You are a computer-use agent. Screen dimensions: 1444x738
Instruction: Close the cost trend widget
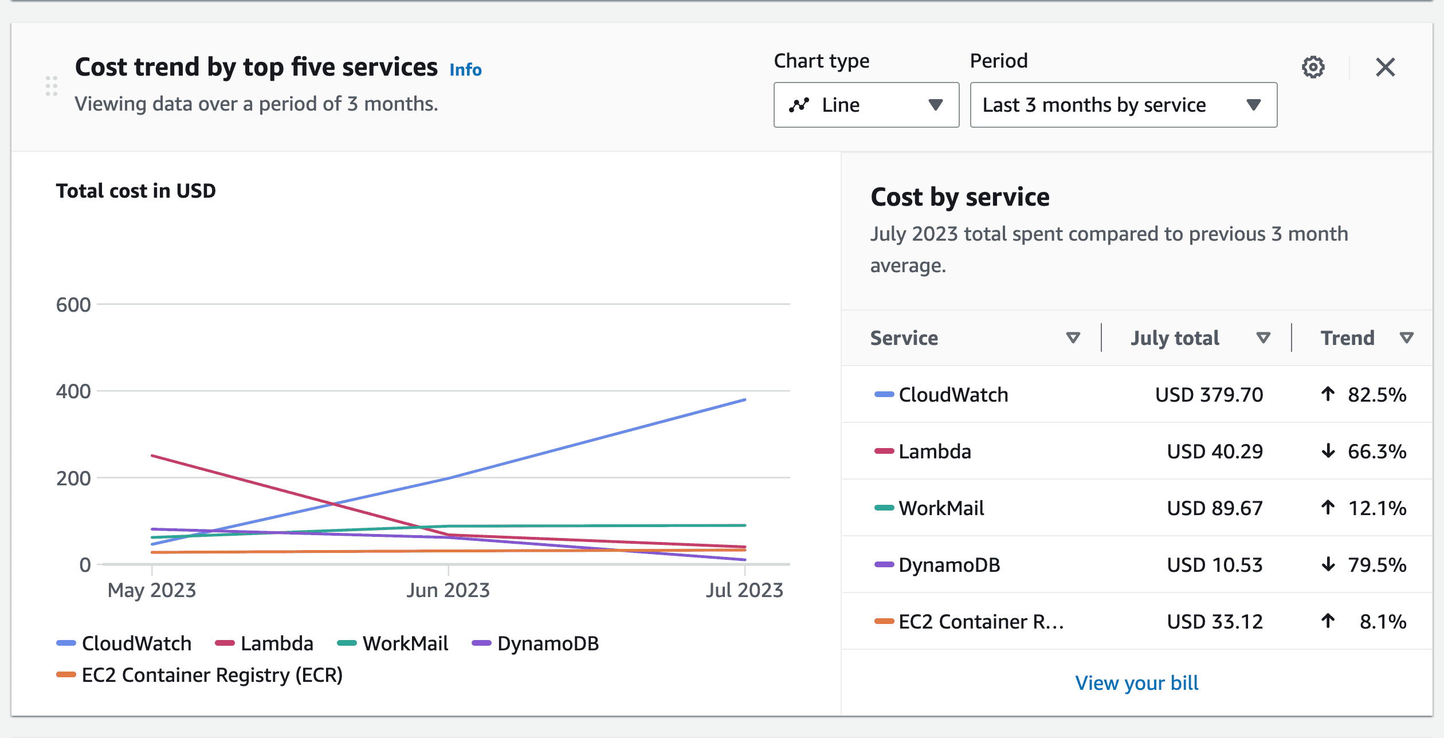[x=1385, y=67]
